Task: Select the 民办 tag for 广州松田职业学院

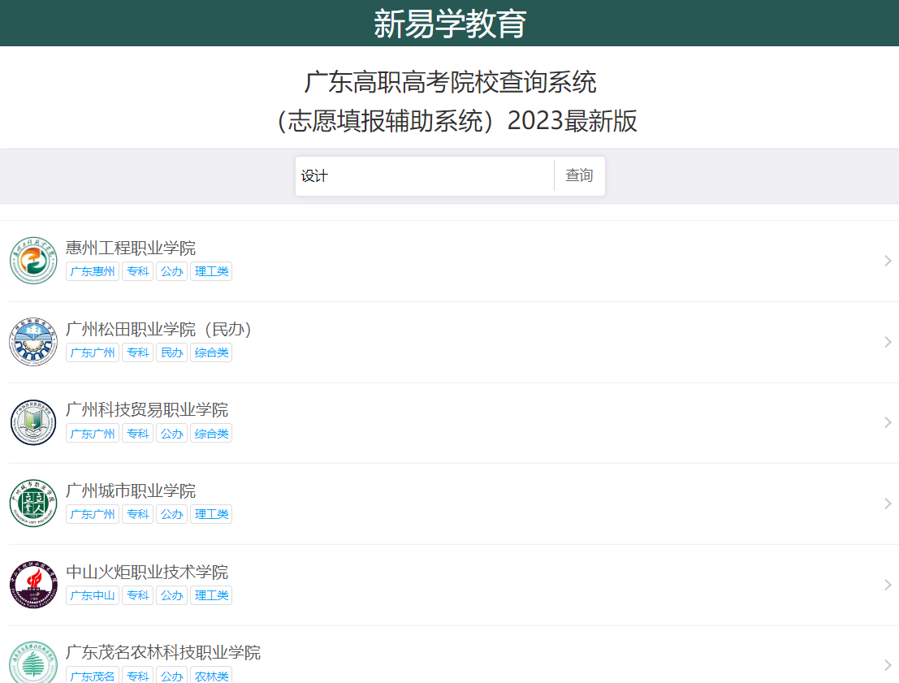Action: [171, 352]
